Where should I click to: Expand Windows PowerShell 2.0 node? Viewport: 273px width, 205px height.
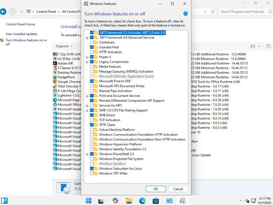point(87,154)
